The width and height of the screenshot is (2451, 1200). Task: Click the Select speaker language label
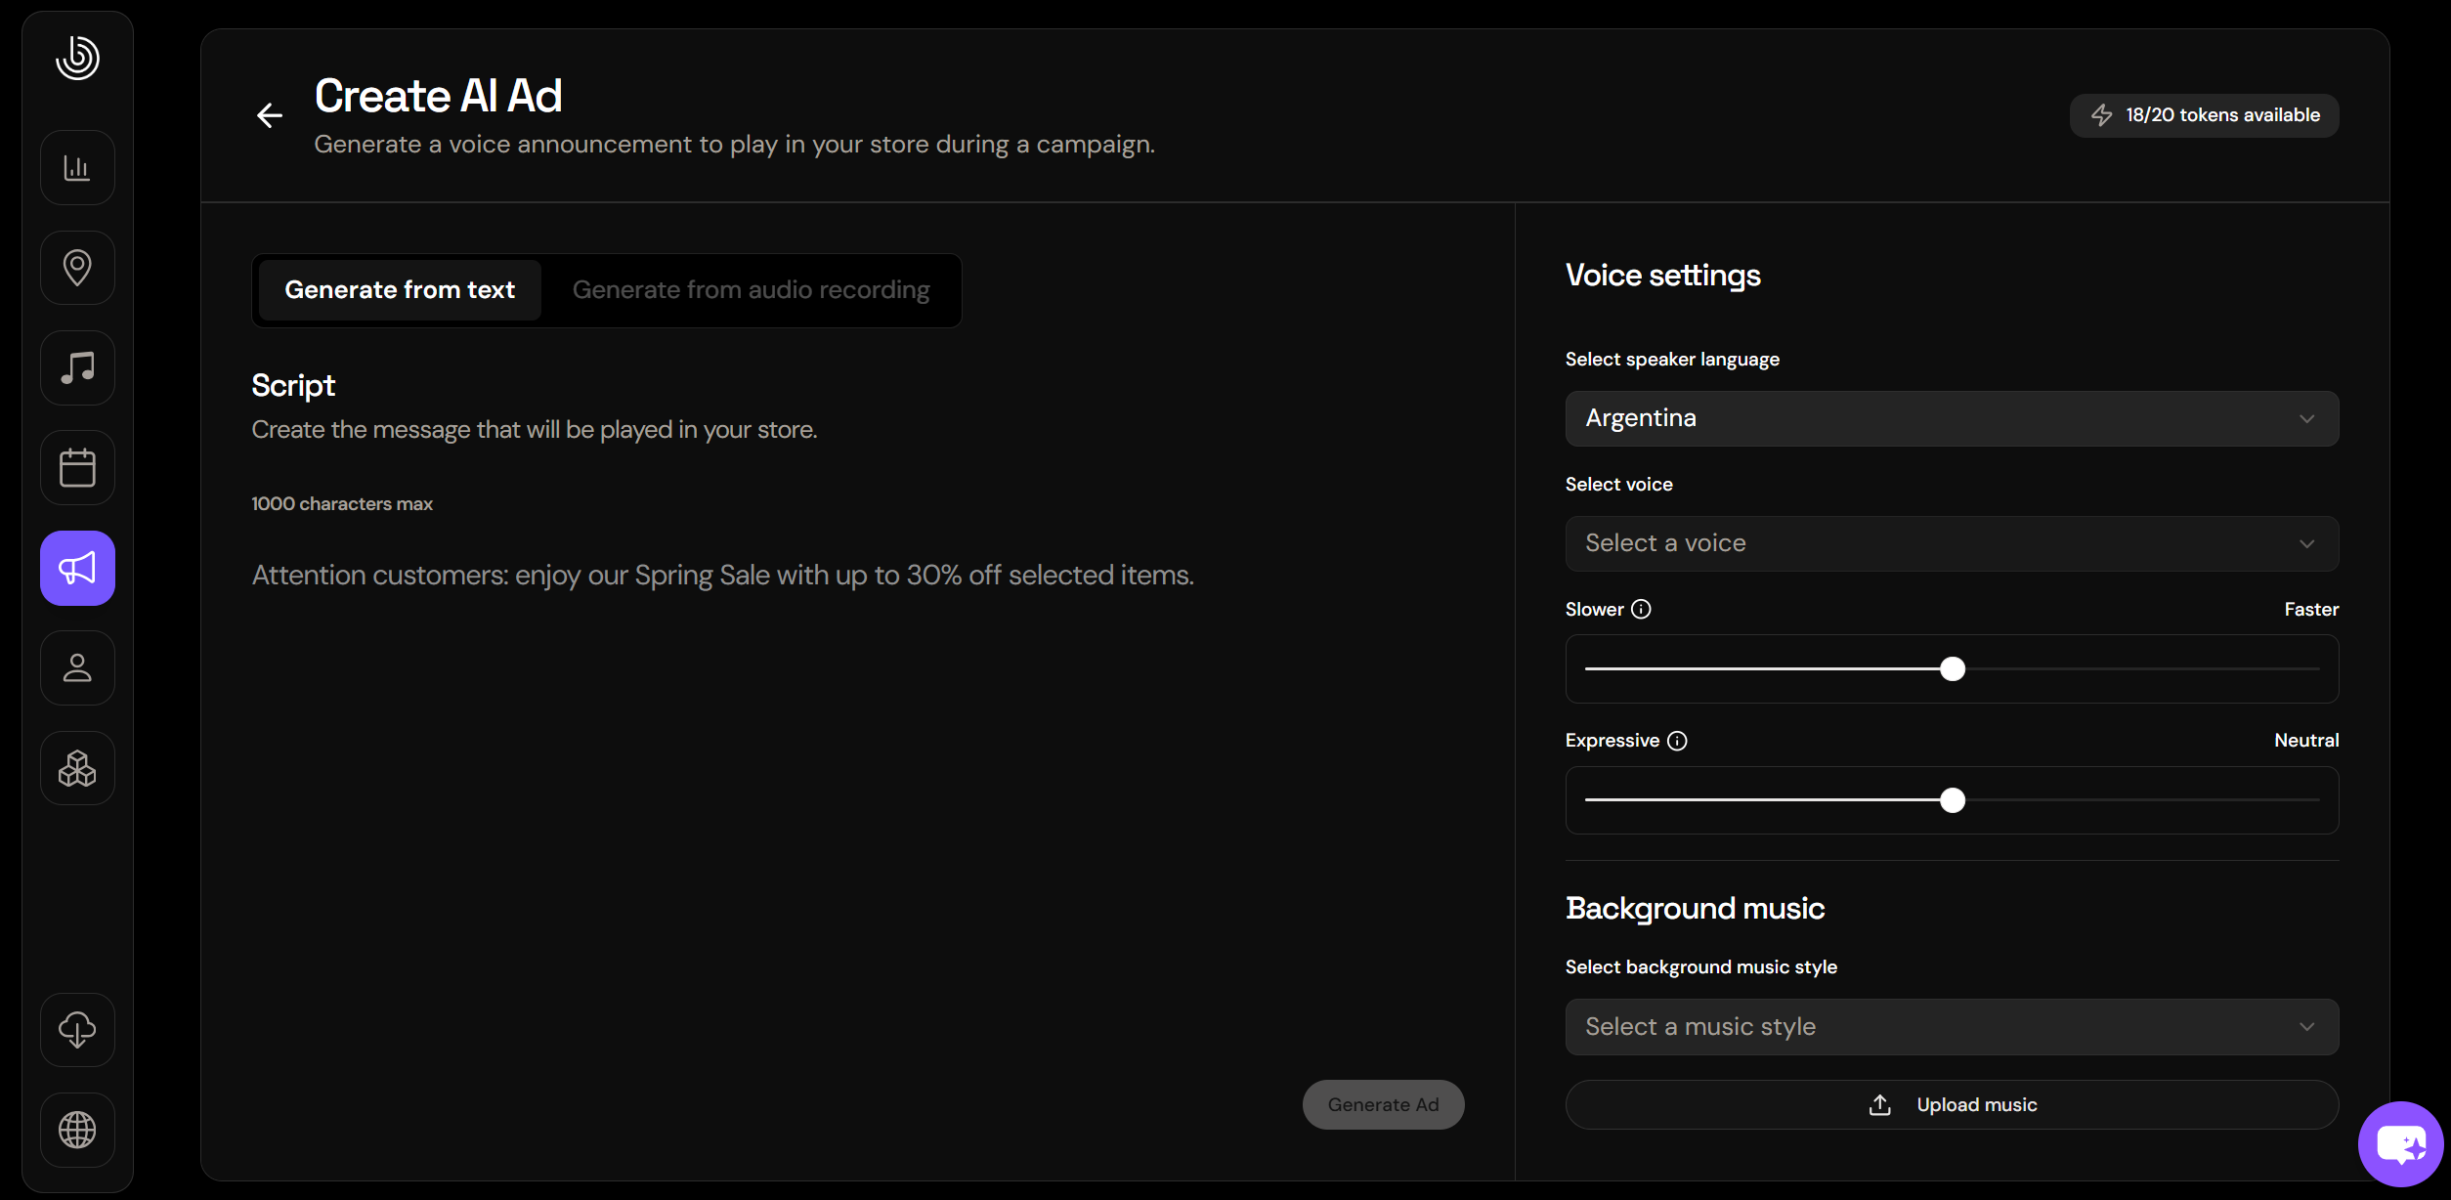(x=1672, y=360)
